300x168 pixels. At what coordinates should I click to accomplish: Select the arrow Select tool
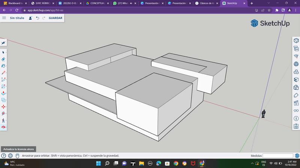(x=3, y=52)
